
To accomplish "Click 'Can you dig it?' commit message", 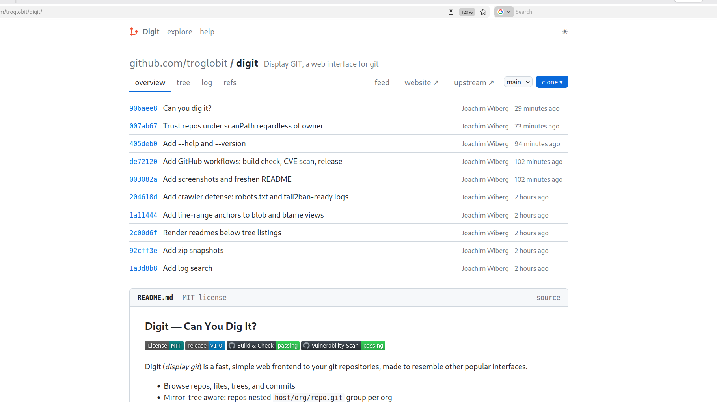I will (187, 108).
